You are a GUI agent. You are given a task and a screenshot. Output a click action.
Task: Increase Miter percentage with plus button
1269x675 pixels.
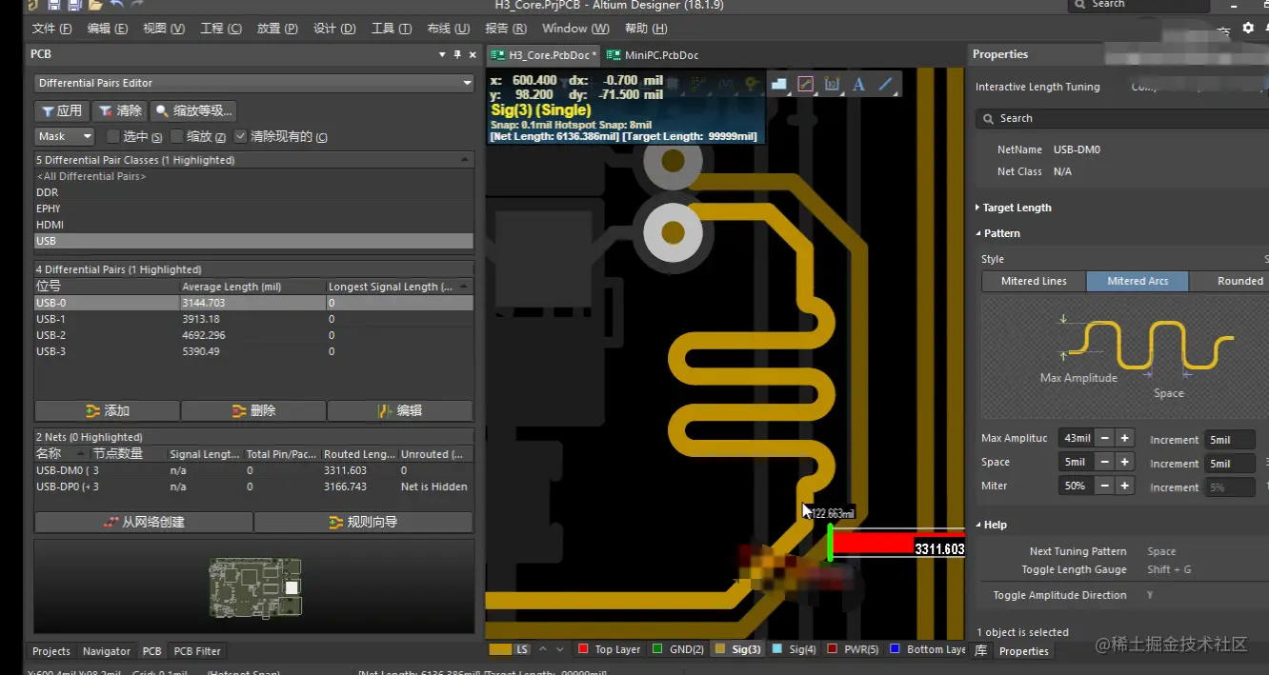[x=1124, y=486]
